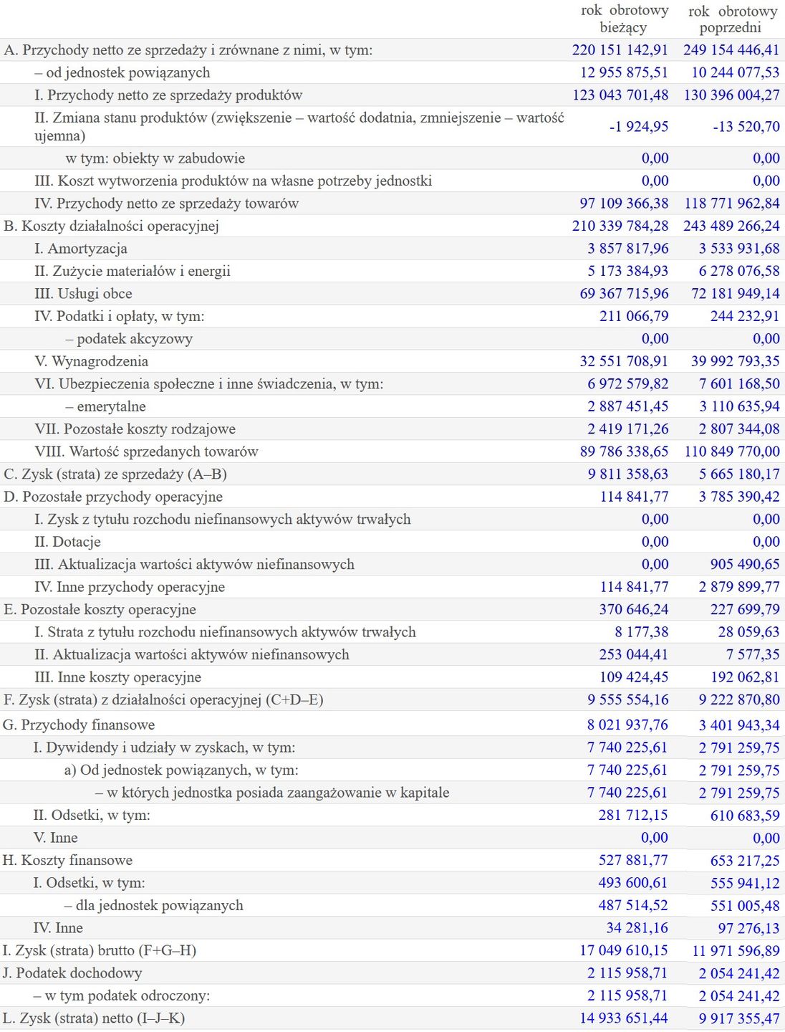Select 'E. Pozostałe koszty operacyjne' row label
Screen dimensions: 785x1032
pyautogui.click(x=100, y=610)
